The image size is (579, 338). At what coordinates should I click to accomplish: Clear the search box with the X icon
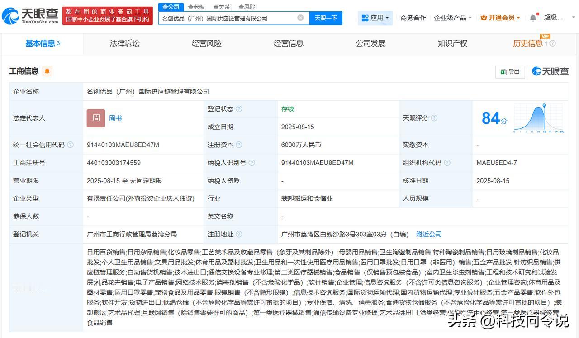pos(300,18)
